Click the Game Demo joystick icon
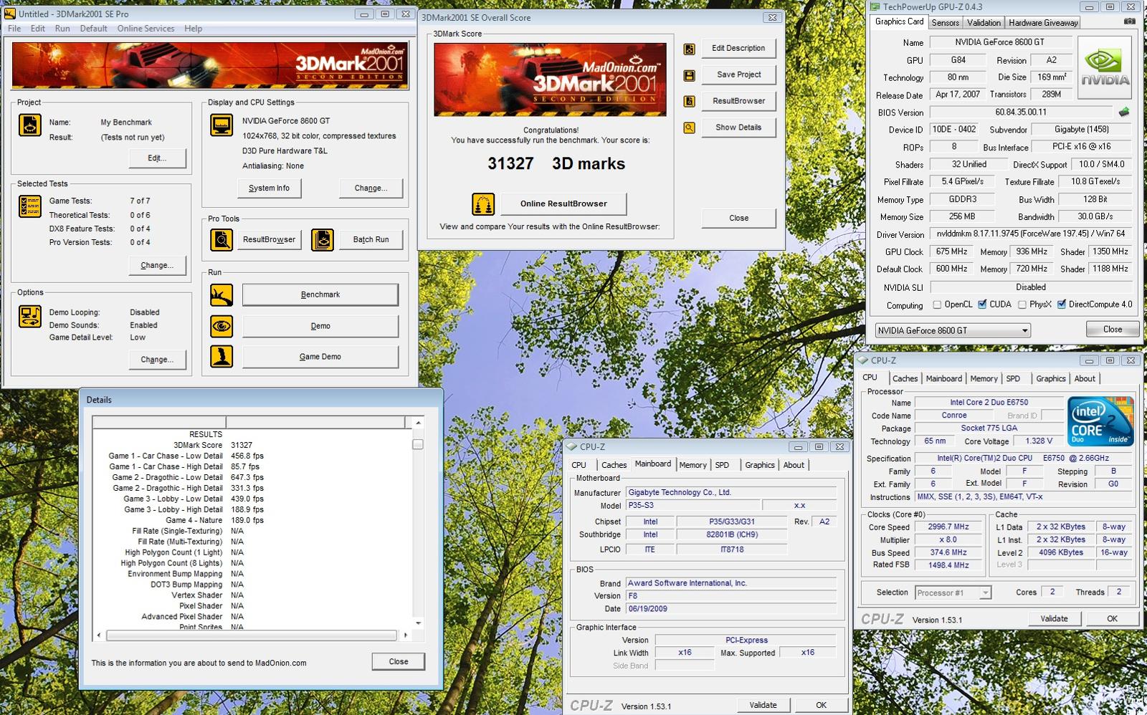Screen dimensions: 1147x715 tap(221, 356)
